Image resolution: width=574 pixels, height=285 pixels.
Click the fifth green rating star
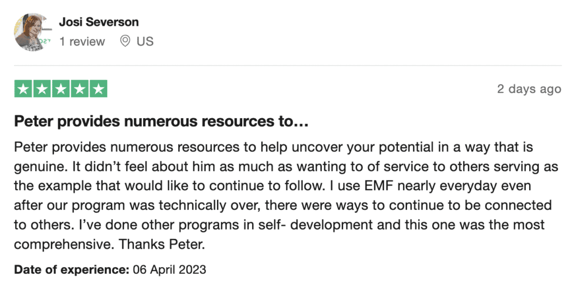tap(98, 88)
